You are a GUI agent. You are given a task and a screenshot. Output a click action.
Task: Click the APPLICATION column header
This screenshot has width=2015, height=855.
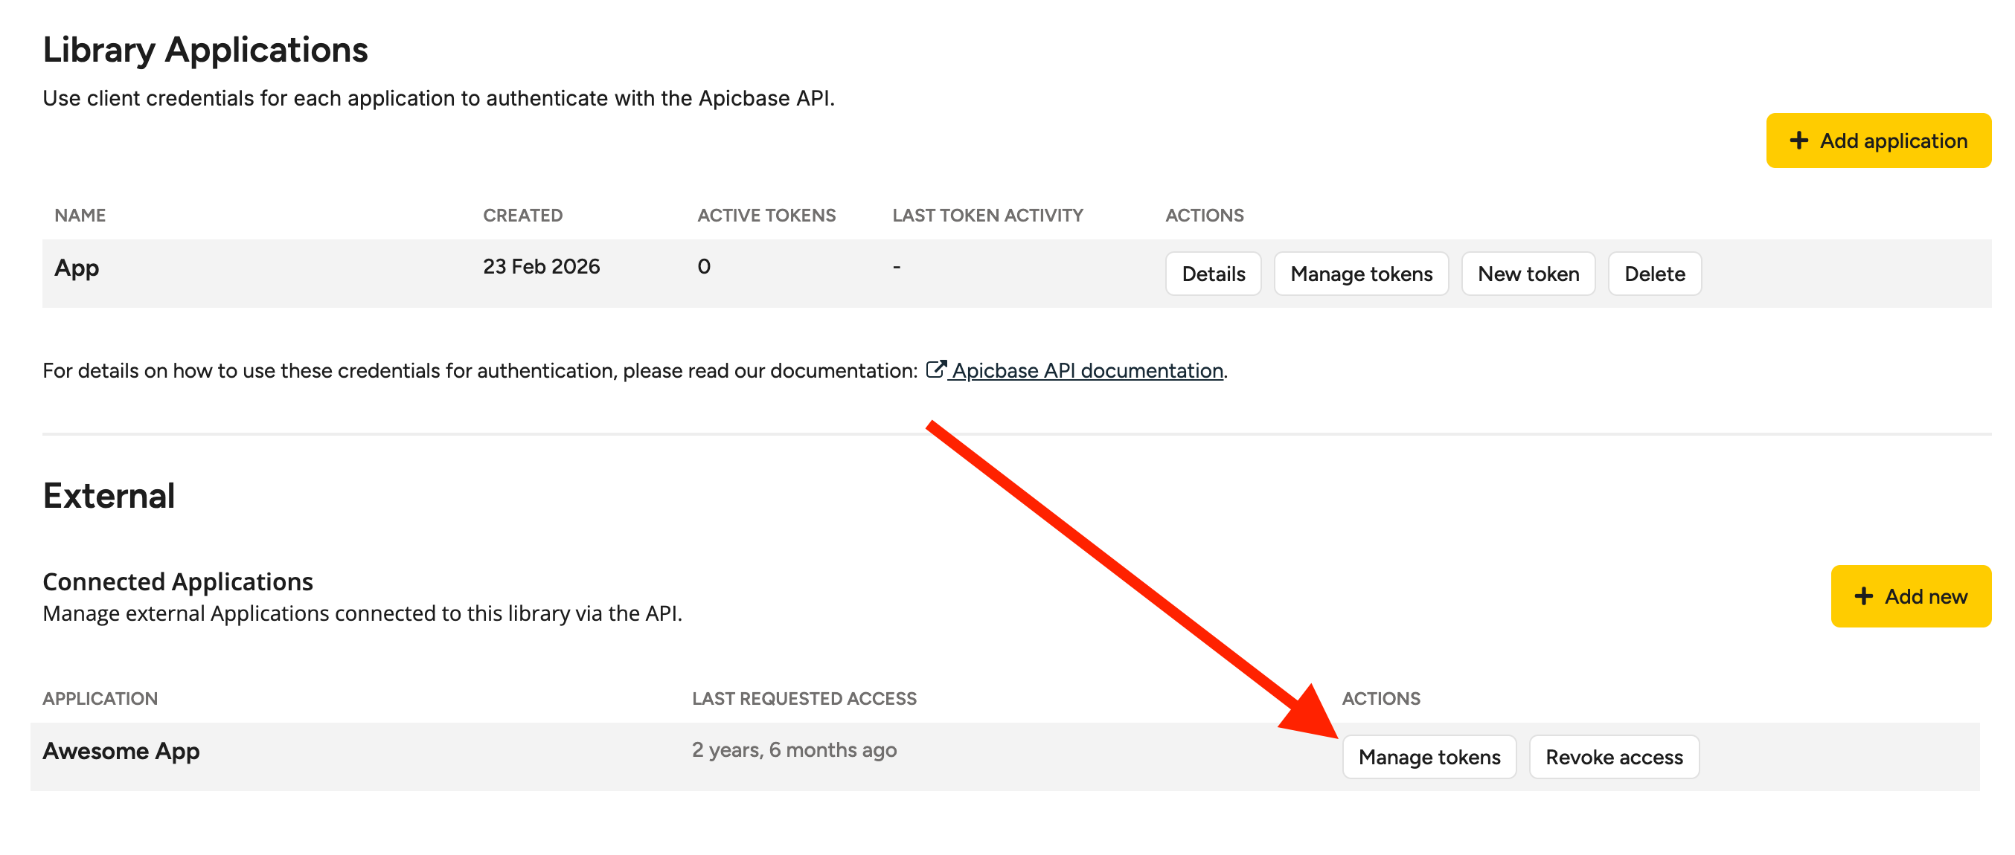click(x=100, y=699)
